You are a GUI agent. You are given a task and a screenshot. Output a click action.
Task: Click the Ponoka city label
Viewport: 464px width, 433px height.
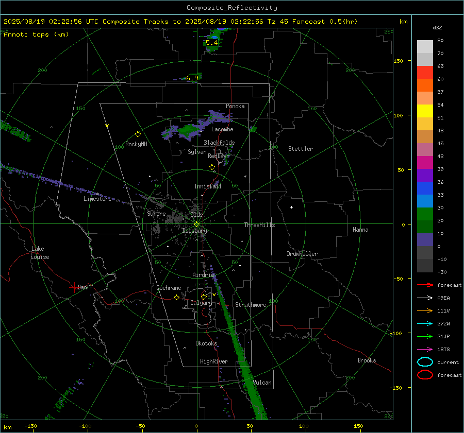(x=235, y=106)
